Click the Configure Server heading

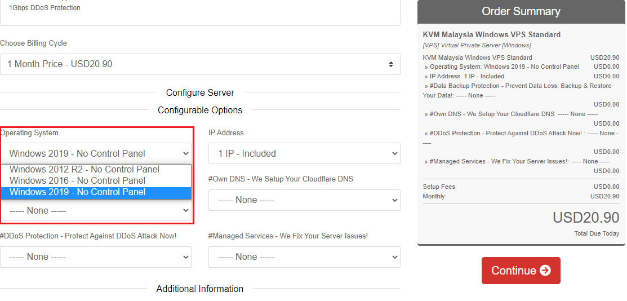[200, 93]
